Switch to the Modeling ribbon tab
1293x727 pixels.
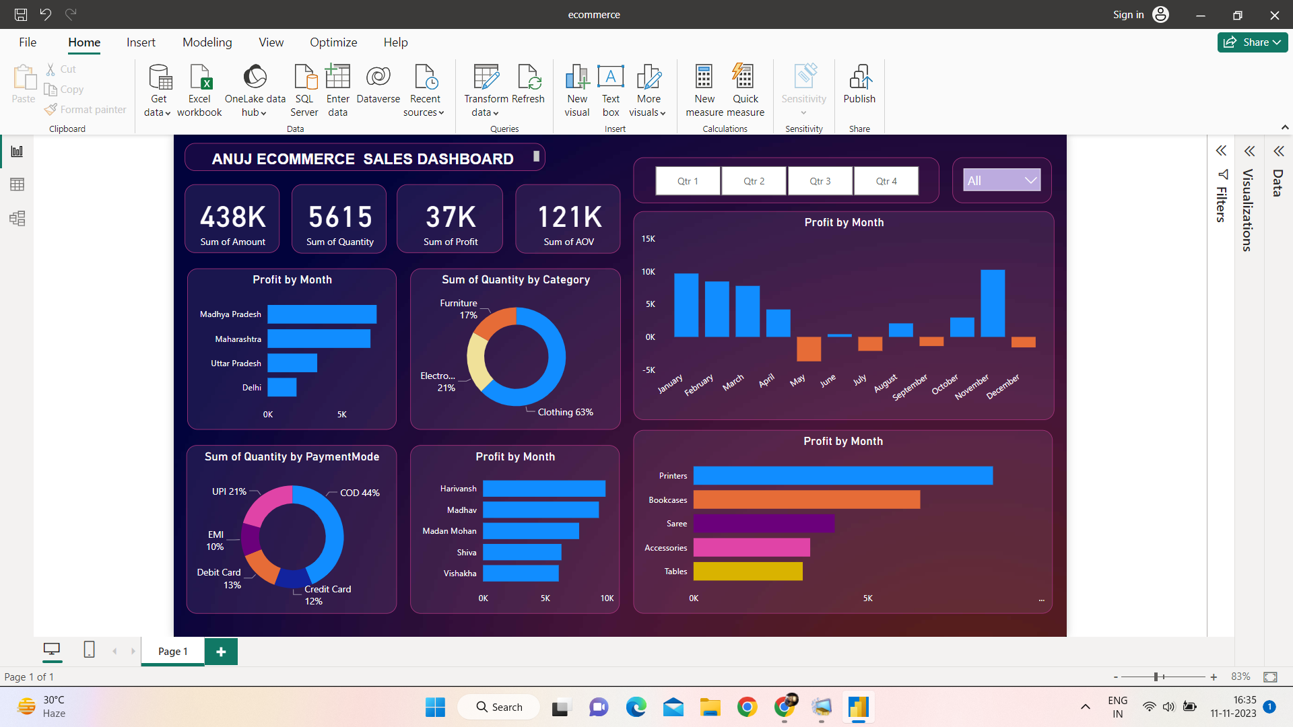coord(207,42)
